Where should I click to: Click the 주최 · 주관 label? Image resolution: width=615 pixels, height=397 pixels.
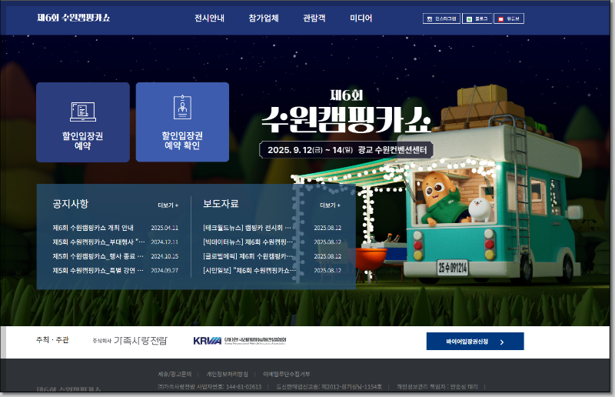[x=52, y=340]
